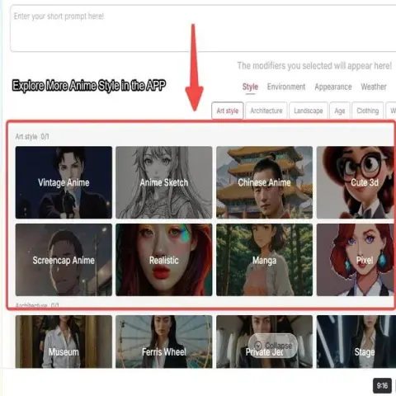
Task: Open the Appearance tab
Action: click(x=333, y=87)
